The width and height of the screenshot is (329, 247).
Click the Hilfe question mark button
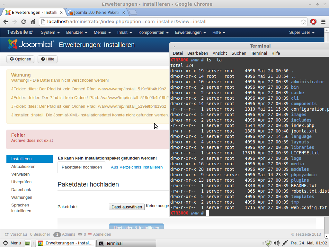48,59
